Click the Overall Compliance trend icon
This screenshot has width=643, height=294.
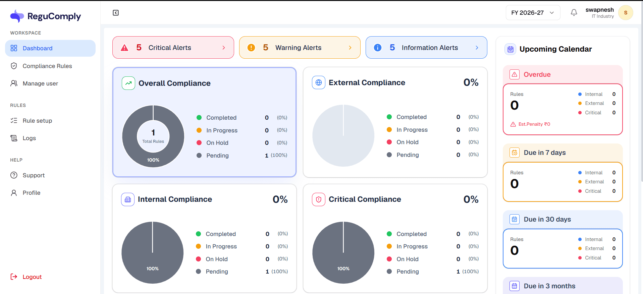tap(128, 83)
